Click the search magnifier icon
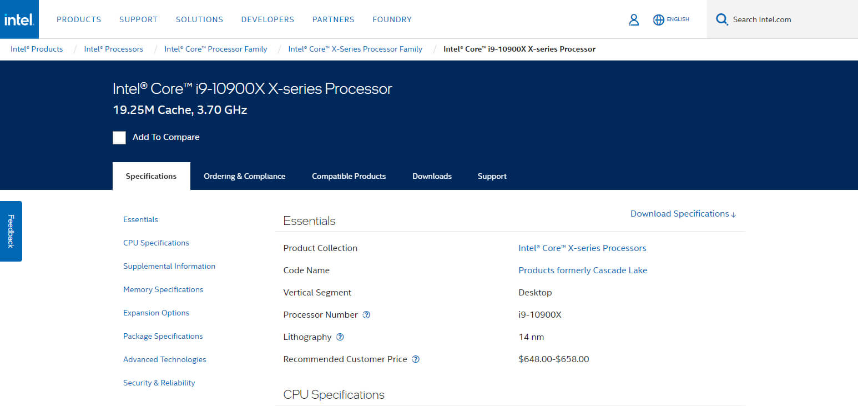This screenshot has height=406, width=858. click(721, 19)
